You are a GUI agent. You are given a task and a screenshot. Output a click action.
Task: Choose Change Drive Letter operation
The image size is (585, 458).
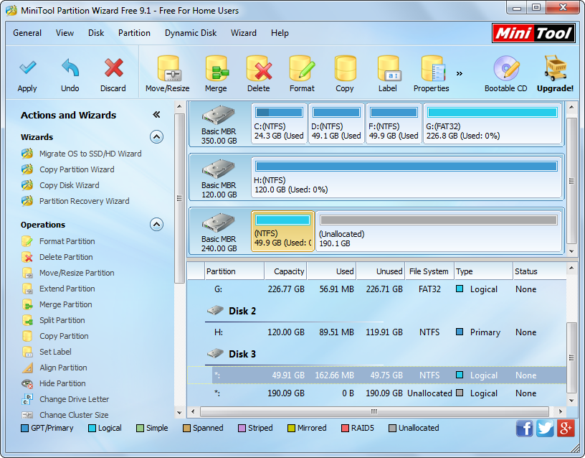click(75, 399)
